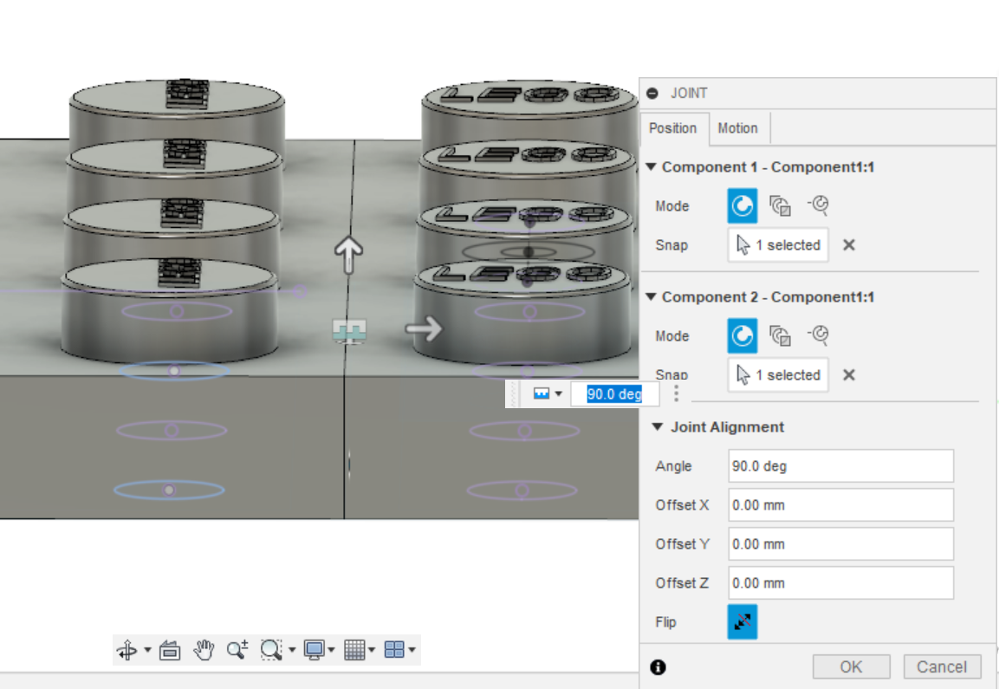Pick Two Edge Intersection mode for Component 2
The image size is (999, 689).
pyautogui.click(x=818, y=335)
